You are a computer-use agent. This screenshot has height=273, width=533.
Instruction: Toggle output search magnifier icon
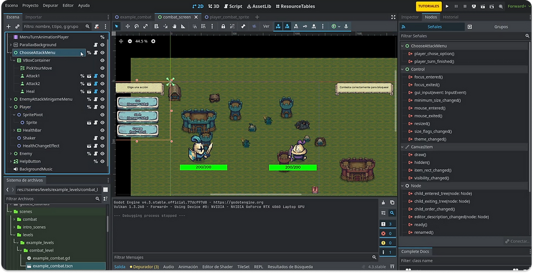pos(392,213)
